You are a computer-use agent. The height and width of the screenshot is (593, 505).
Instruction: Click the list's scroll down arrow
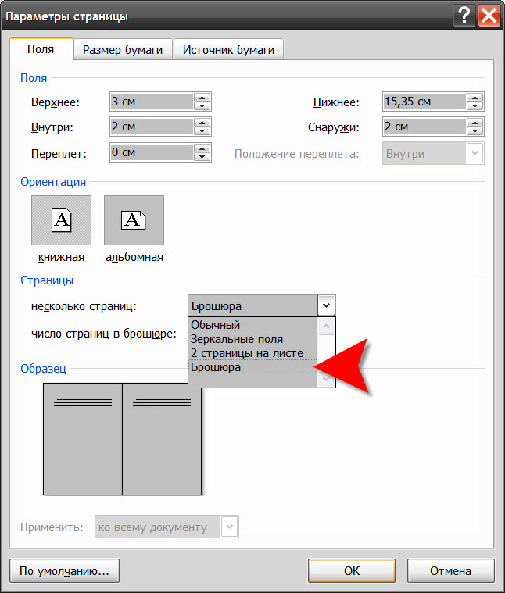pos(327,379)
